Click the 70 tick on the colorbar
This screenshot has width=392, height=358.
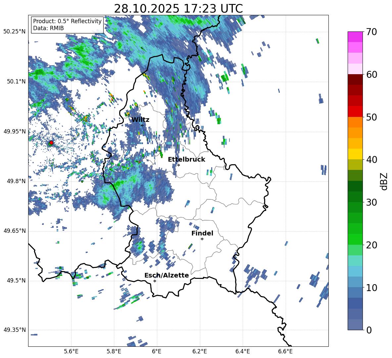(371, 32)
